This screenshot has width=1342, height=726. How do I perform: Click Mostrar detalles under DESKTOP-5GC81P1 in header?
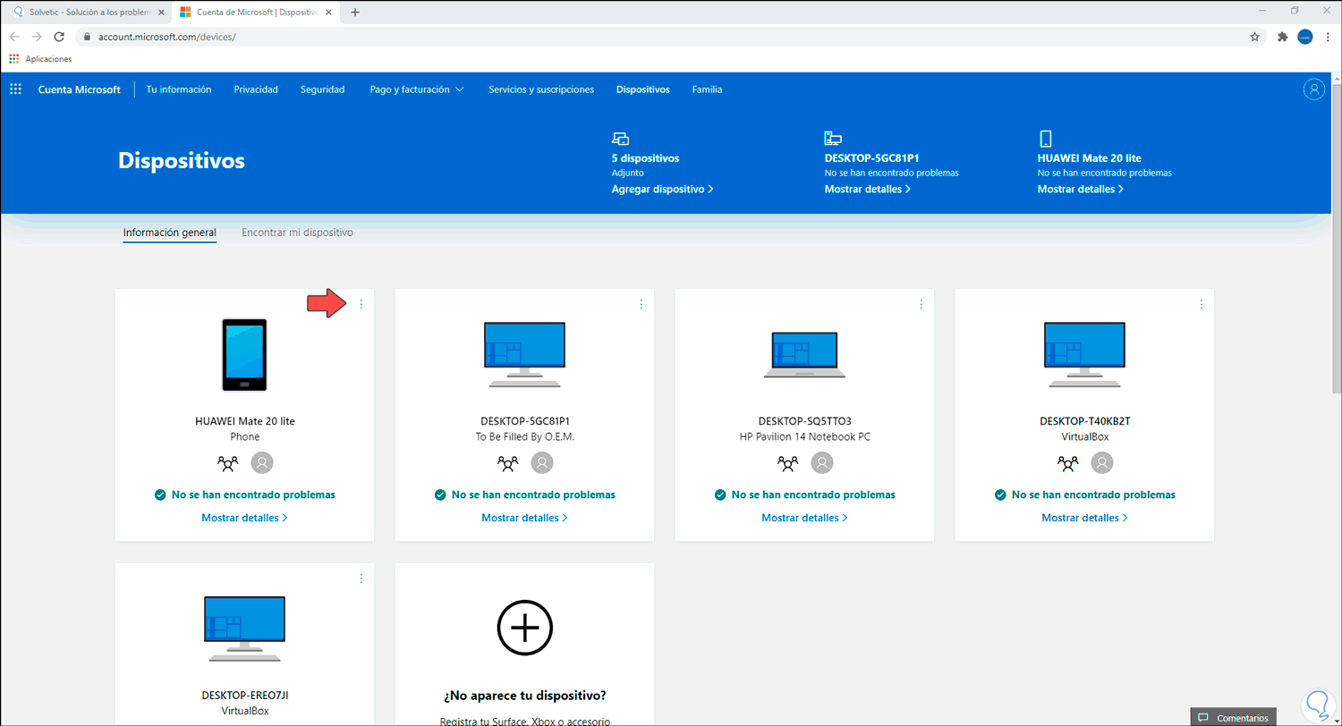click(868, 190)
